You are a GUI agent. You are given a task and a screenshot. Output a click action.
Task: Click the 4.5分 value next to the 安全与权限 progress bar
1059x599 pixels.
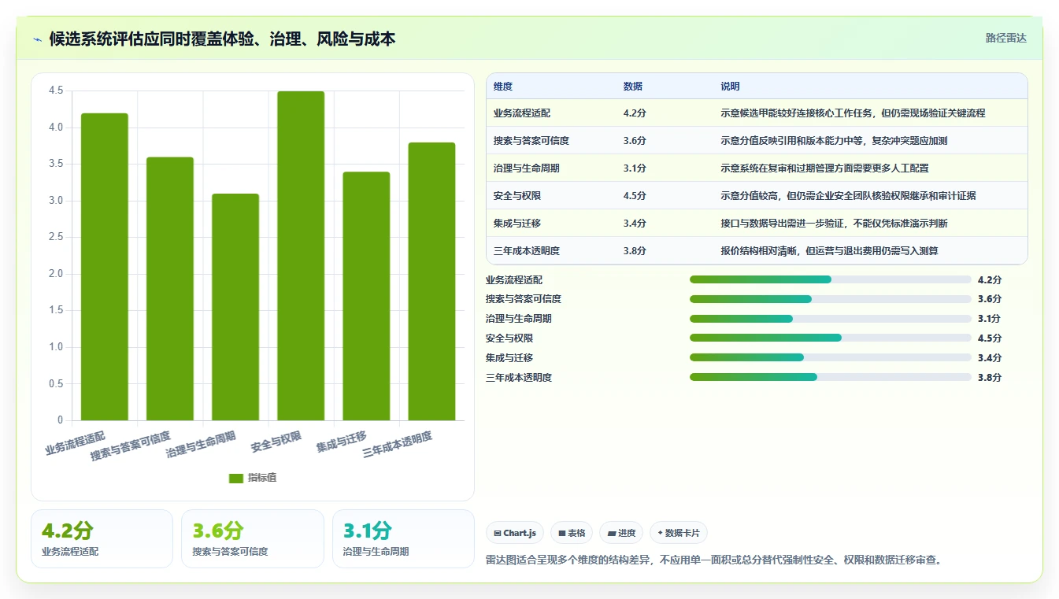coord(990,338)
